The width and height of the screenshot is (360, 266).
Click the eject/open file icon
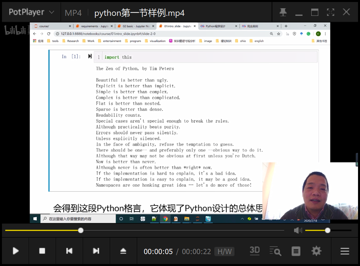click(123, 251)
